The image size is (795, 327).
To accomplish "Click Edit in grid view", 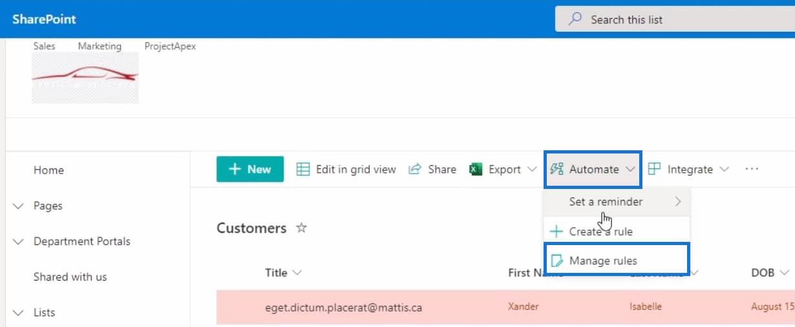I will coord(346,169).
